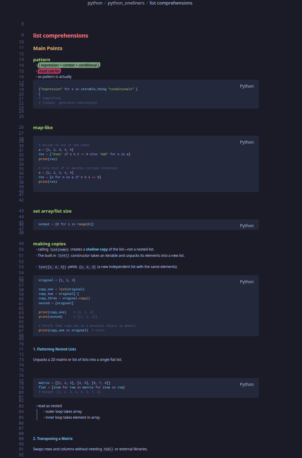Click the 'Unpacks a 2D matrix' paragraph
Image resolution: width=302 pixels, height=458 pixels.
[x=78, y=360]
